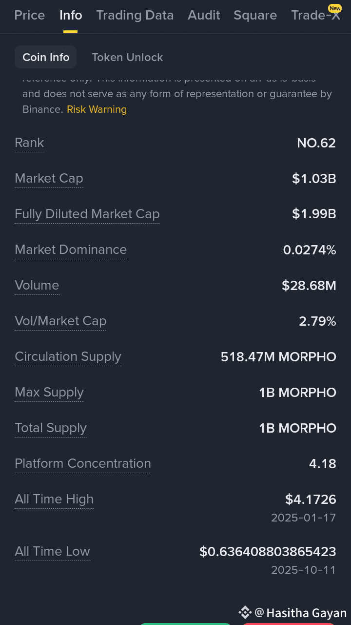Tap the Platform Concentration label
This screenshot has width=351, height=625.
pos(83,464)
